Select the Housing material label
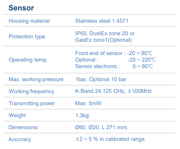The image size is (180, 149). [x=29, y=21]
